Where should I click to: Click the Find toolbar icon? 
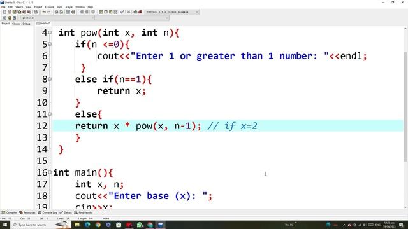point(57,12)
